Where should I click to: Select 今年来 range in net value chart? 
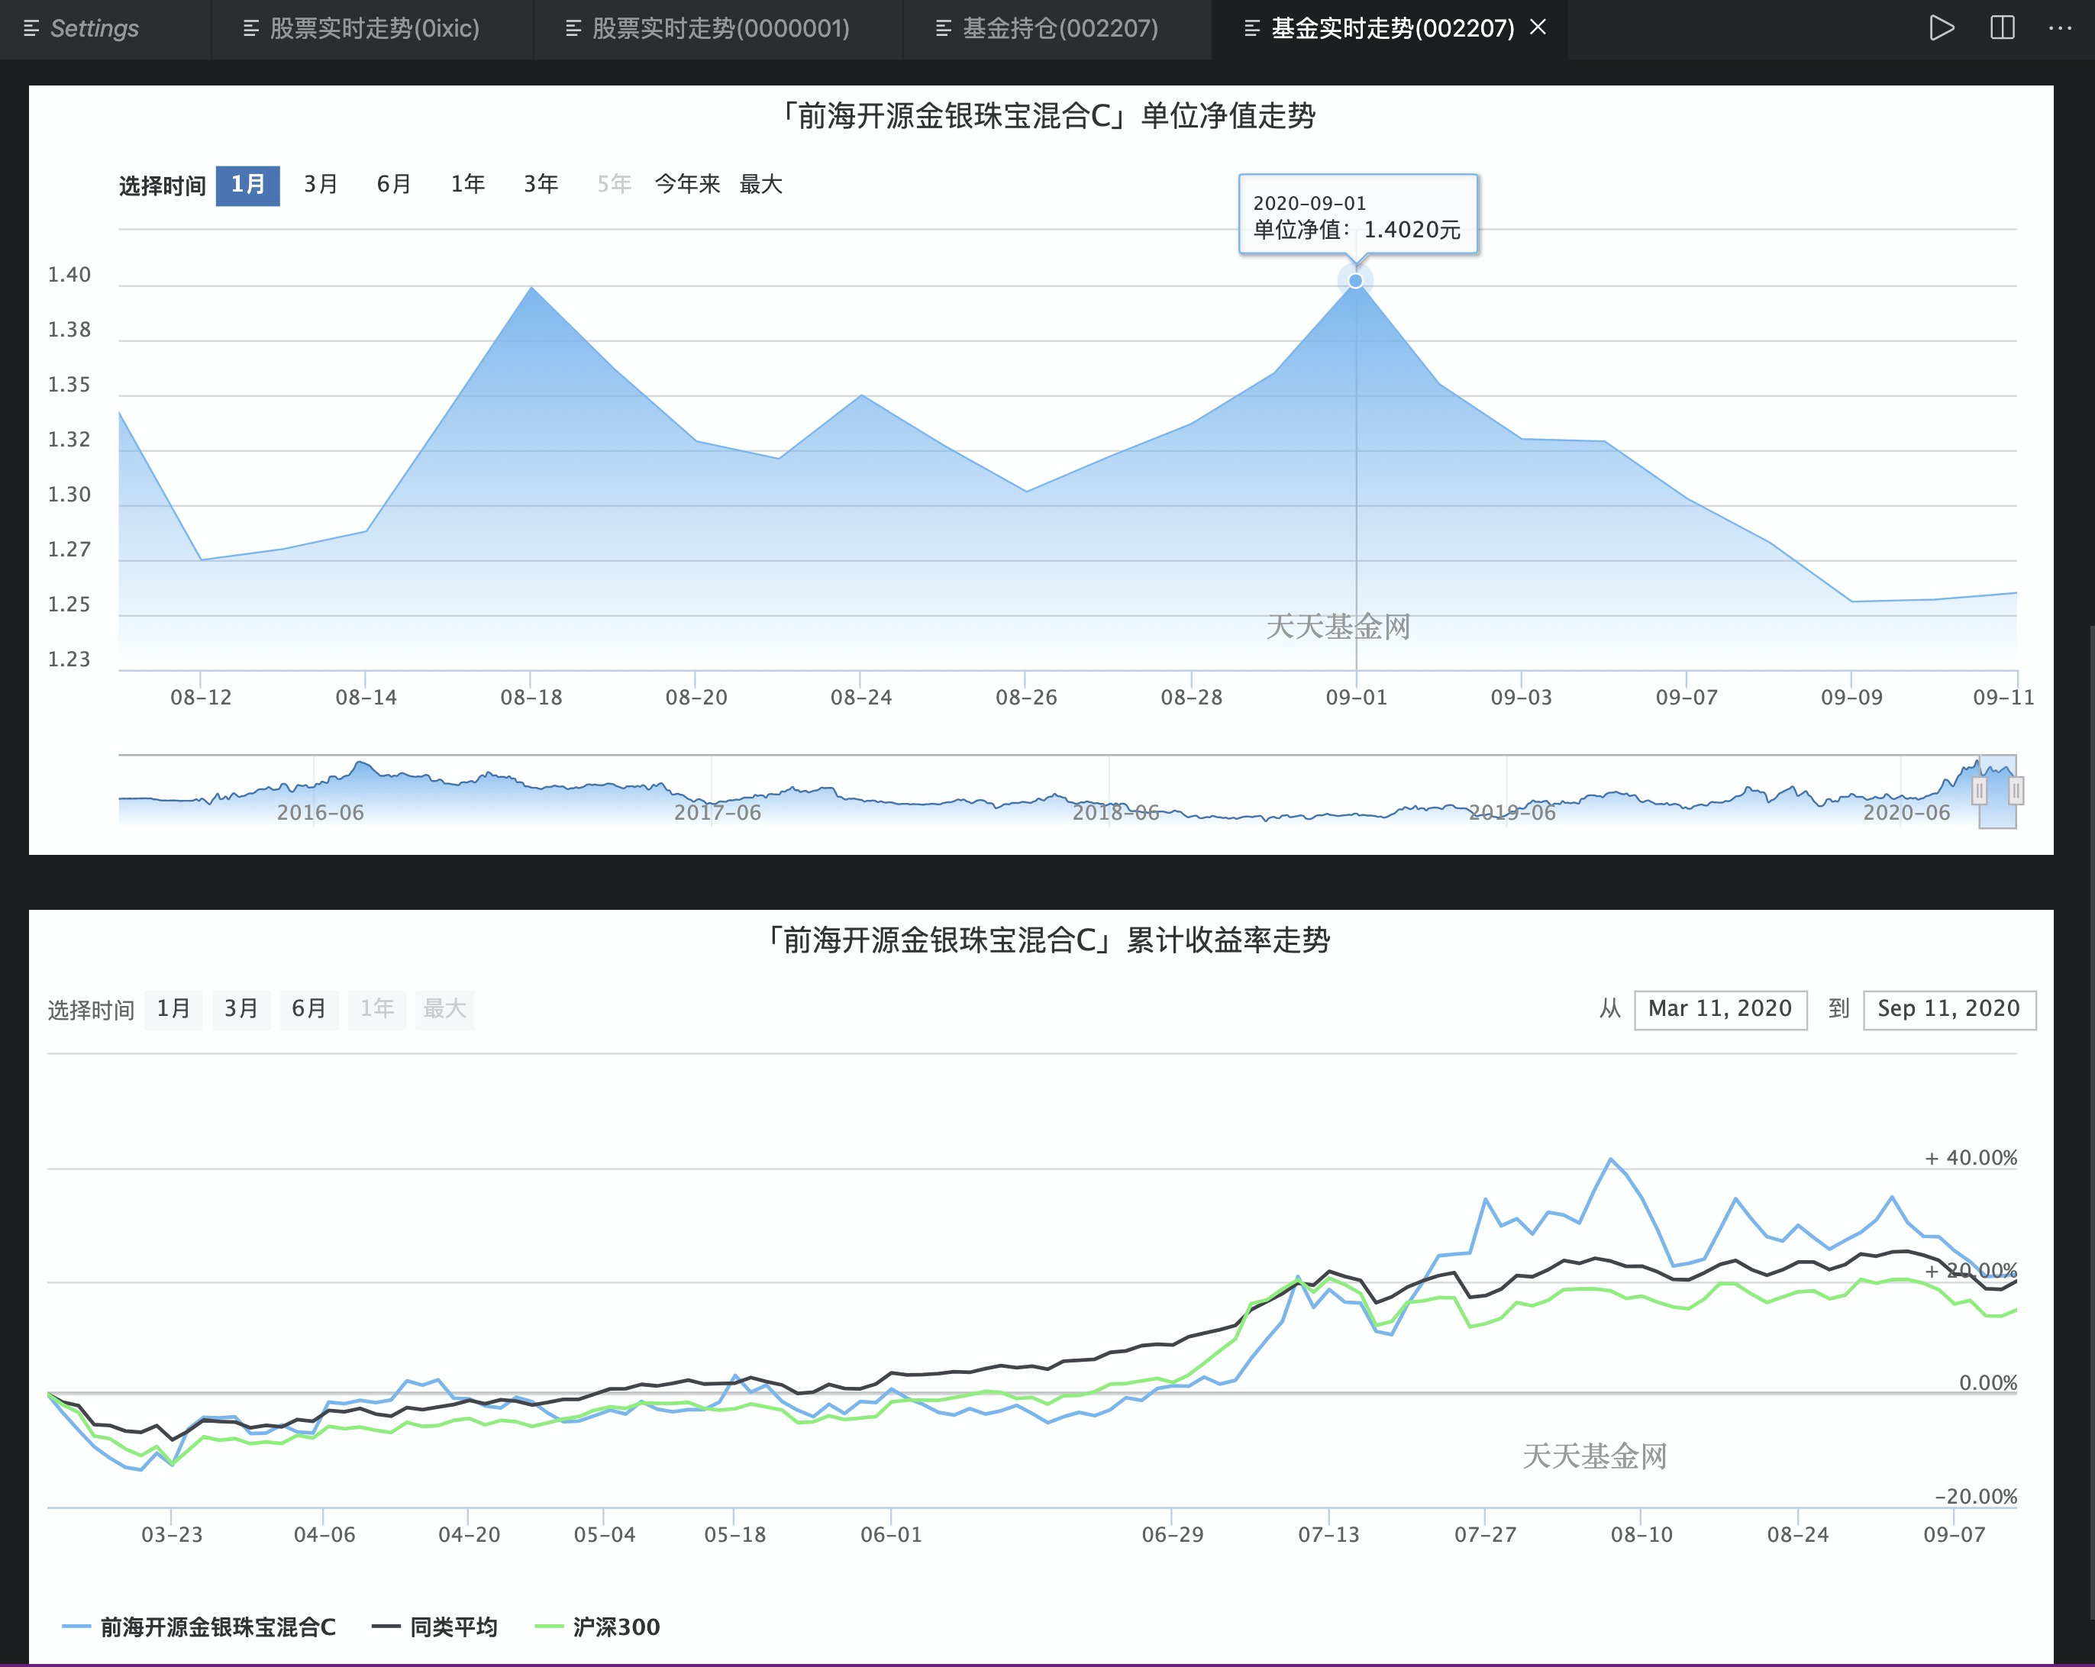(687, 185)
